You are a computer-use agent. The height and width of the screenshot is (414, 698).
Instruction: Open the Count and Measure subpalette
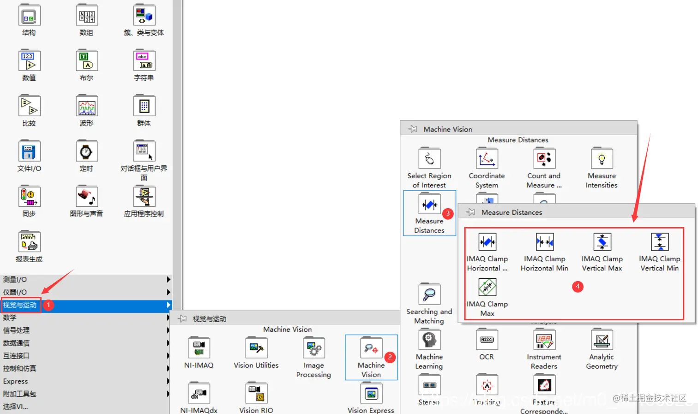point(544,159)
